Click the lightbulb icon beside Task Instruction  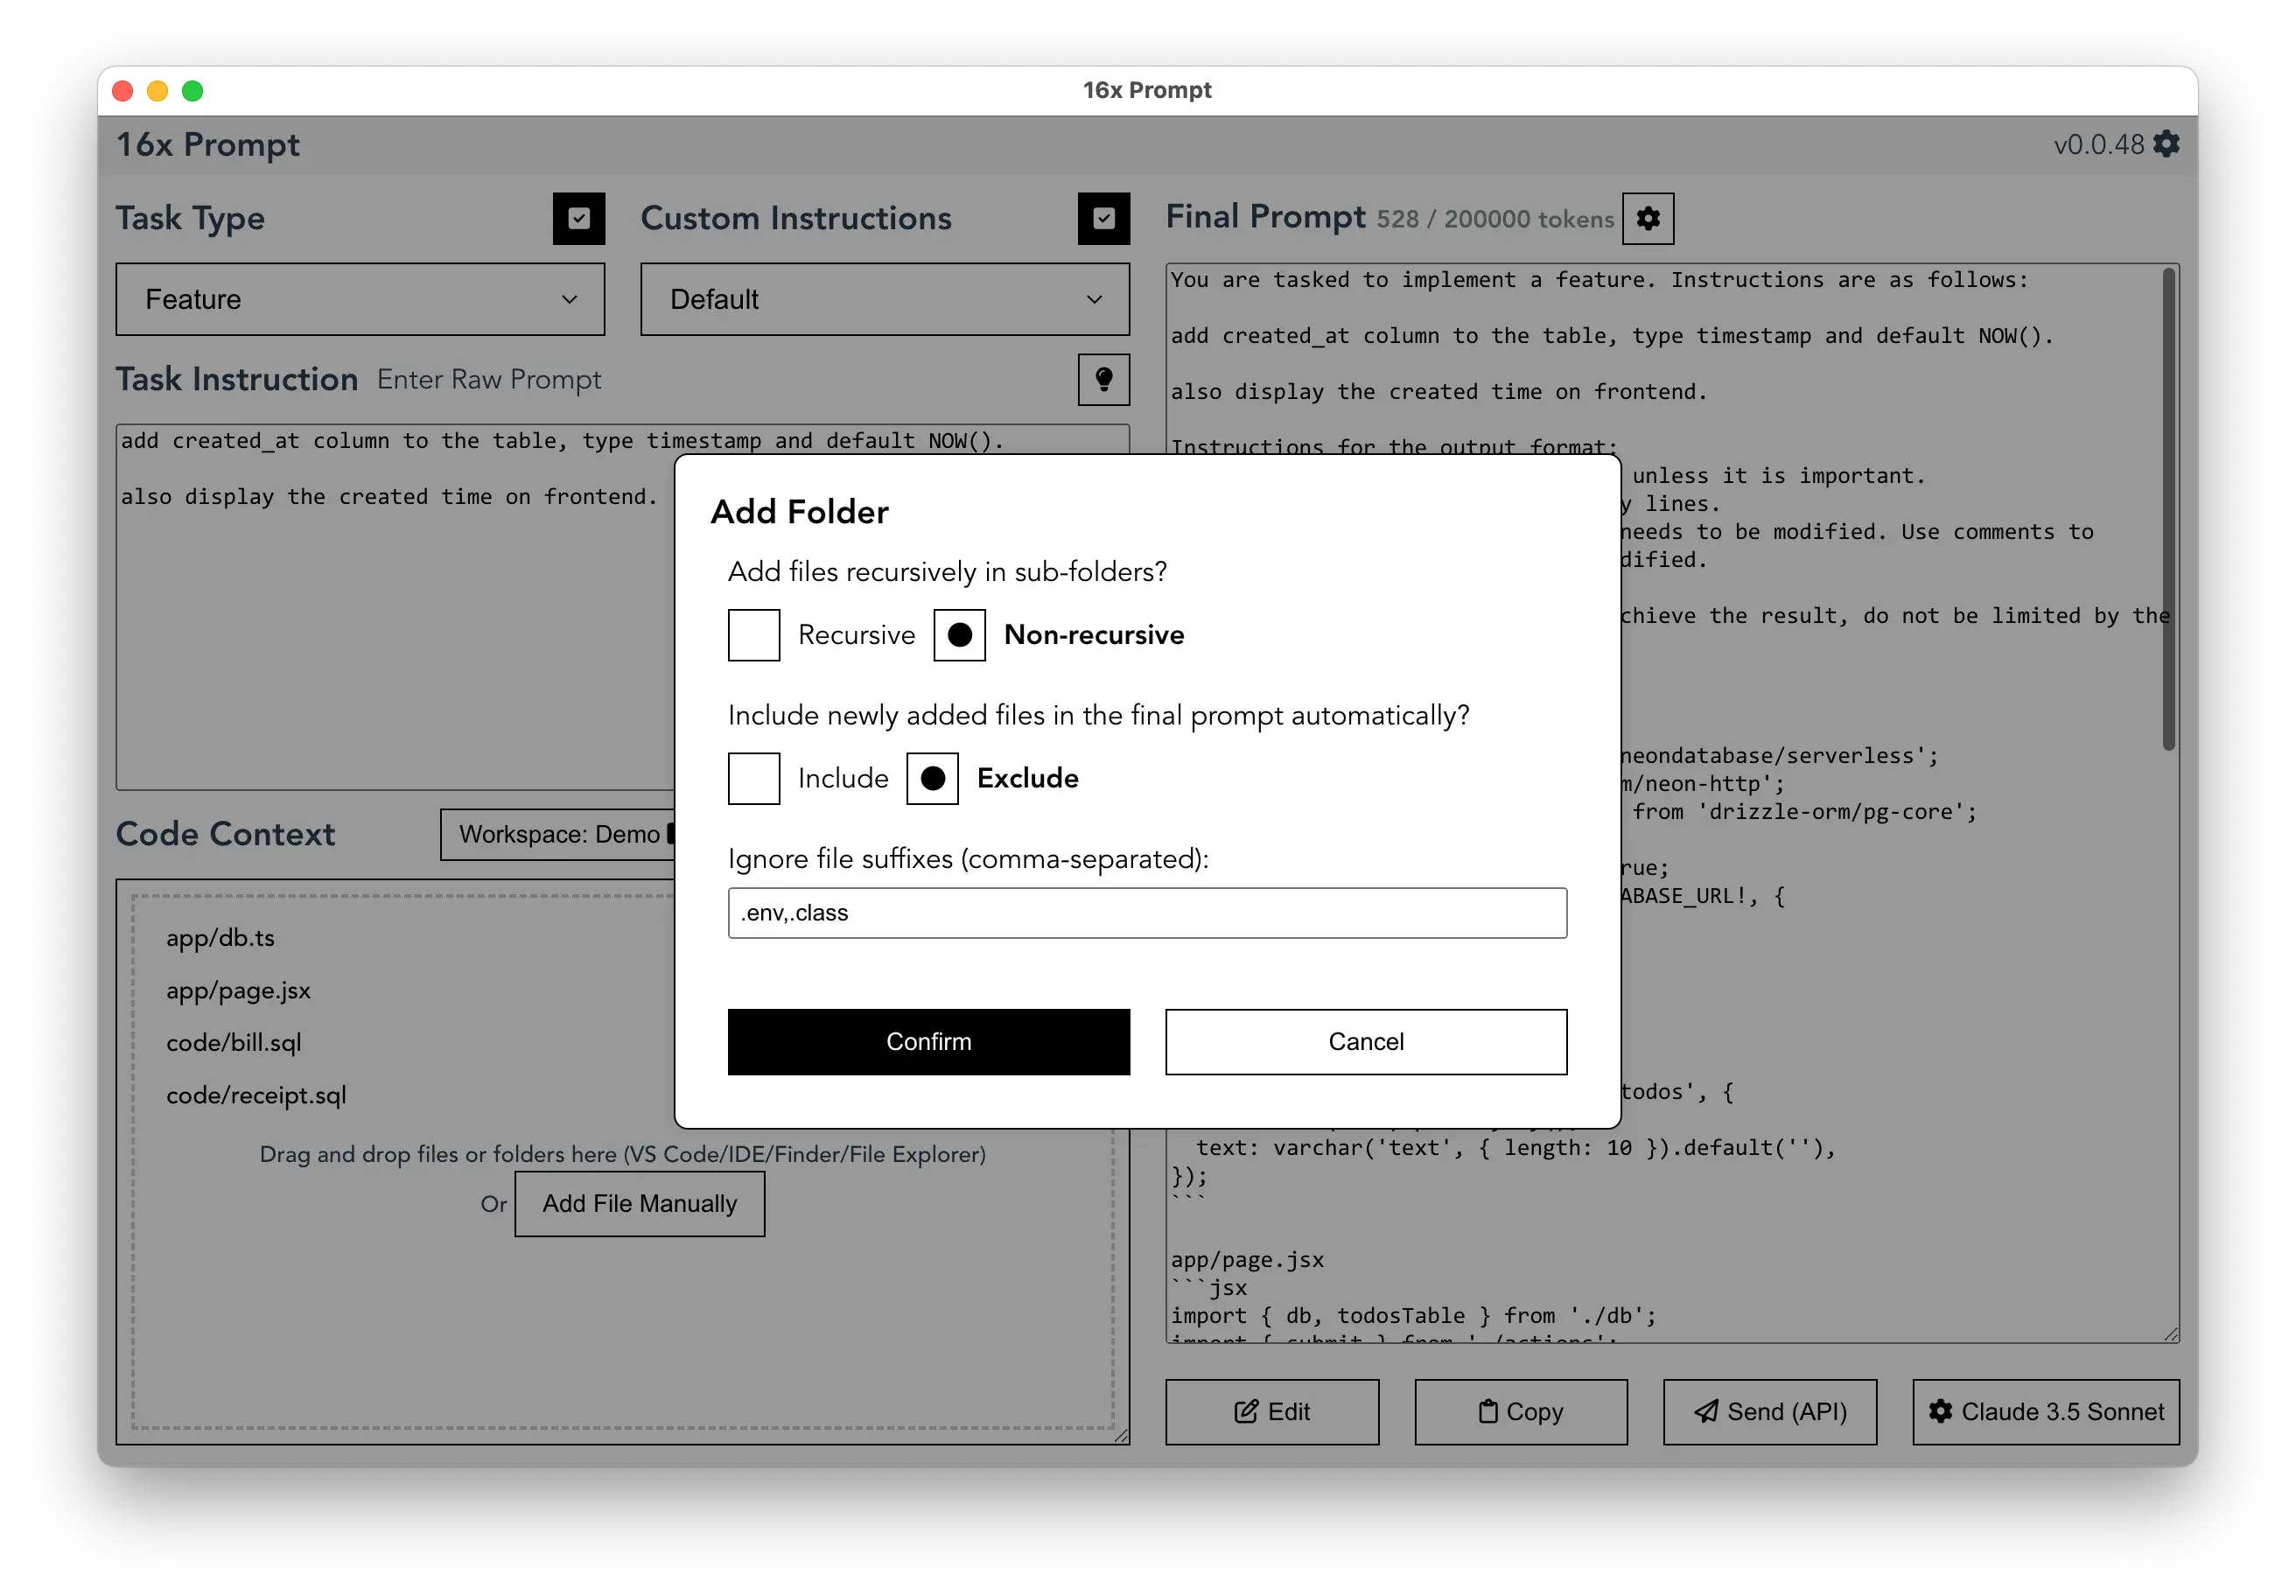coord(1104,379)
